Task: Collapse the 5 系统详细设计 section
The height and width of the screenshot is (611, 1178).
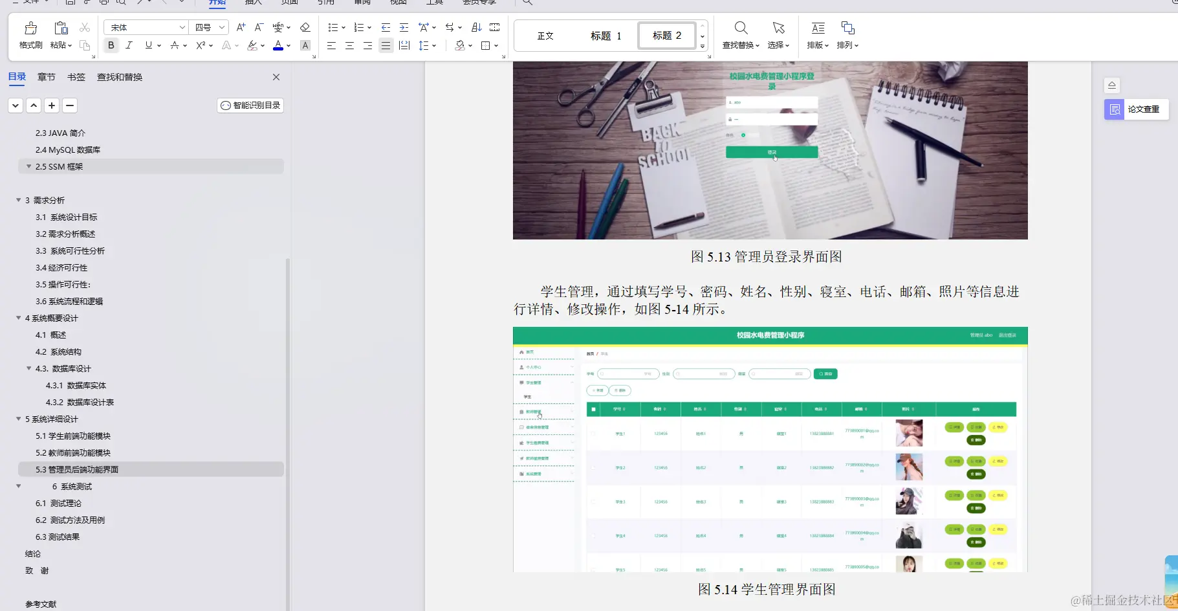Action: coord(18,419)
